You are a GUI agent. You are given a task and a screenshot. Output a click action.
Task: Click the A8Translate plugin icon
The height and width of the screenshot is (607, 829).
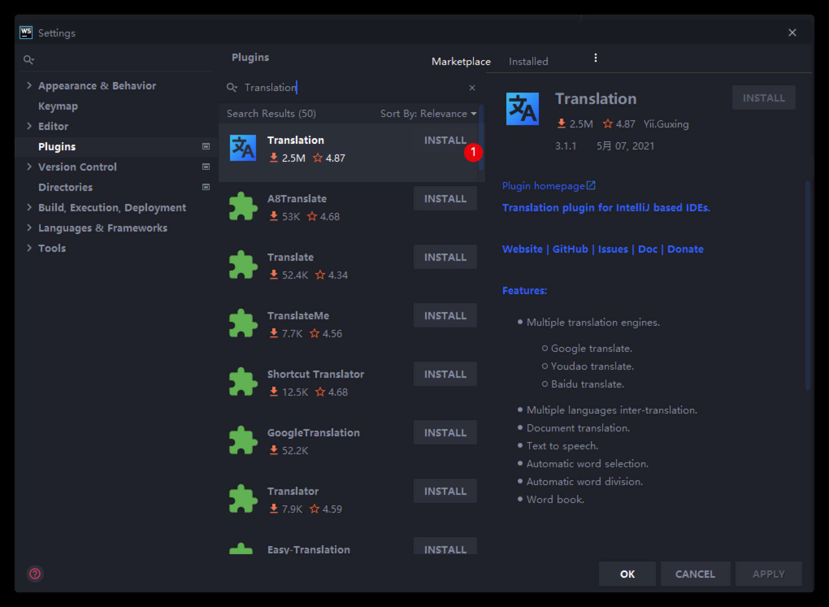pos(243,207)
